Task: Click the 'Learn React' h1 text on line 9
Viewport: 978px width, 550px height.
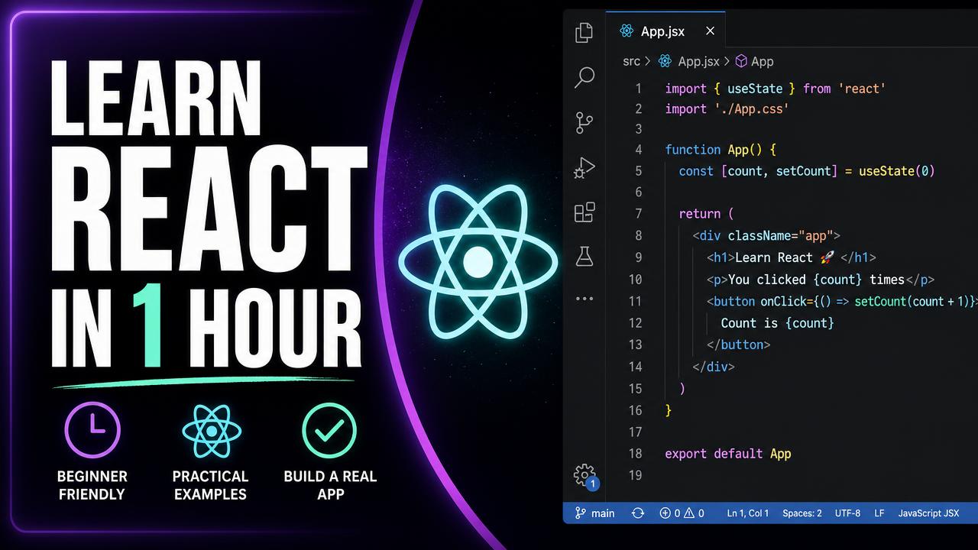Action: [x=773, y=257]
